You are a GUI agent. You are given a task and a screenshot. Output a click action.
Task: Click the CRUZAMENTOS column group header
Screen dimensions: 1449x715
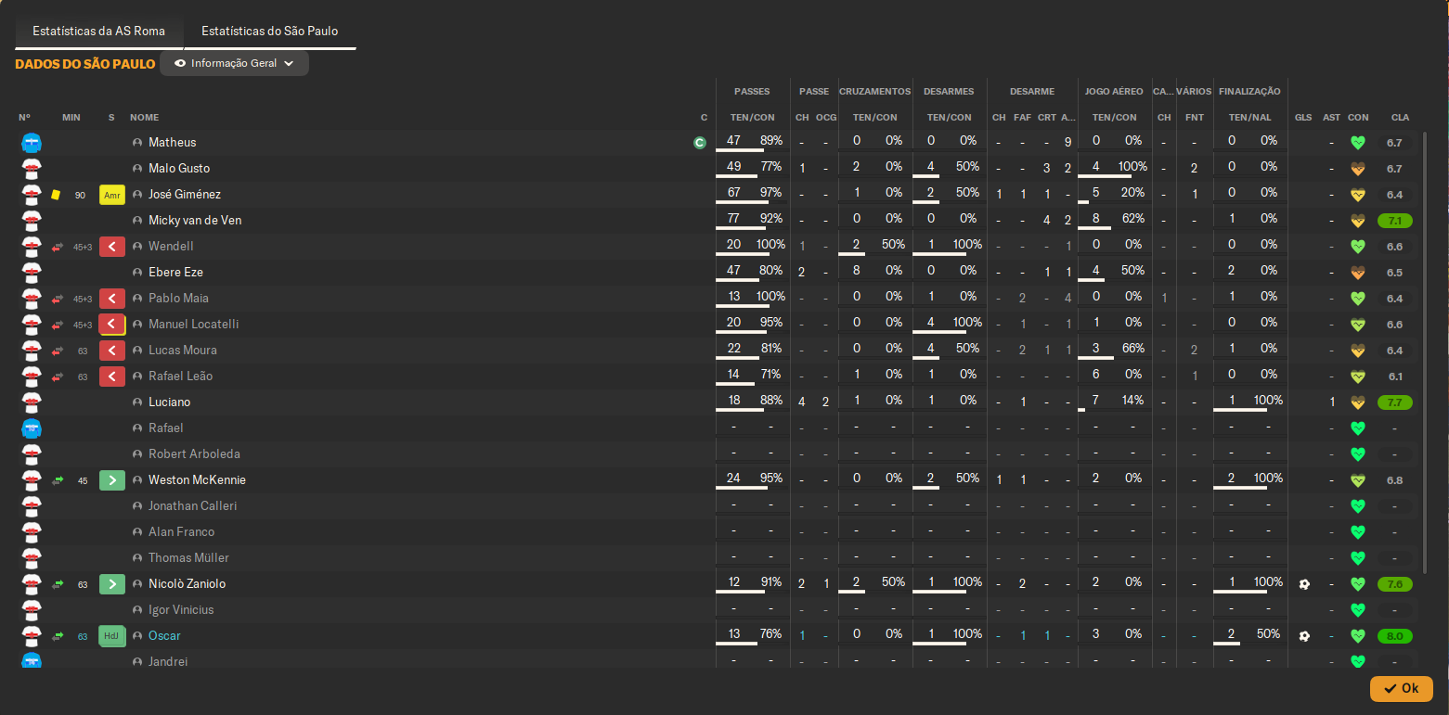(x=875, y=92)
